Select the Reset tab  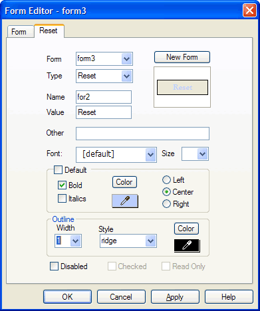click(49, 31)
